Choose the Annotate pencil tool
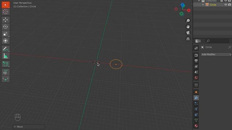The height and width of the screenshot is (130, 232). coord(6,49)
